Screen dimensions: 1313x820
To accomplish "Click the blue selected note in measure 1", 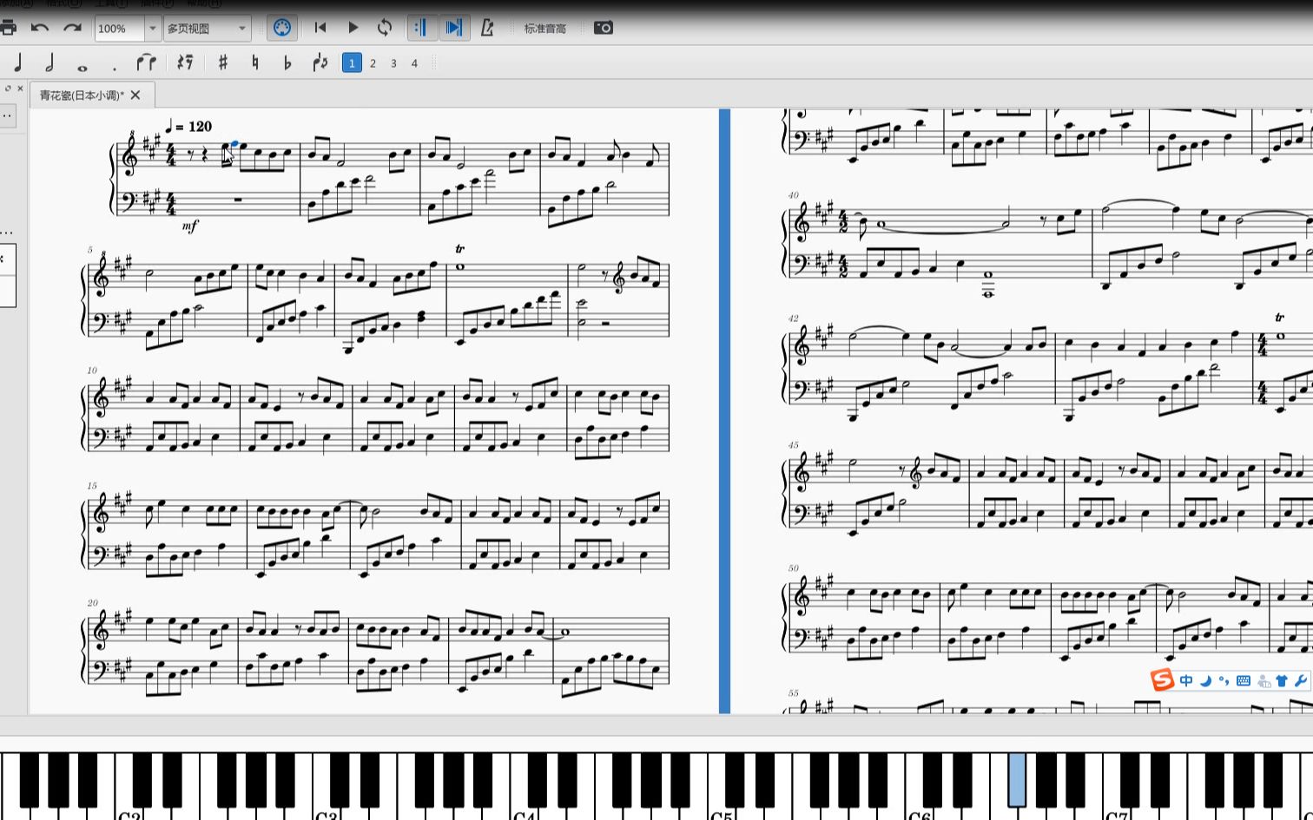I will (x=234, y=144).
